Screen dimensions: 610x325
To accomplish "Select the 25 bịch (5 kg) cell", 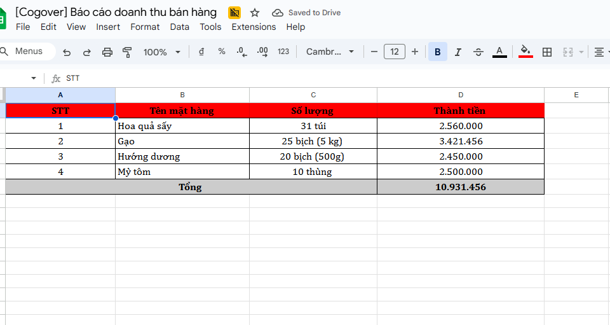I will click(x=313, y=141).
